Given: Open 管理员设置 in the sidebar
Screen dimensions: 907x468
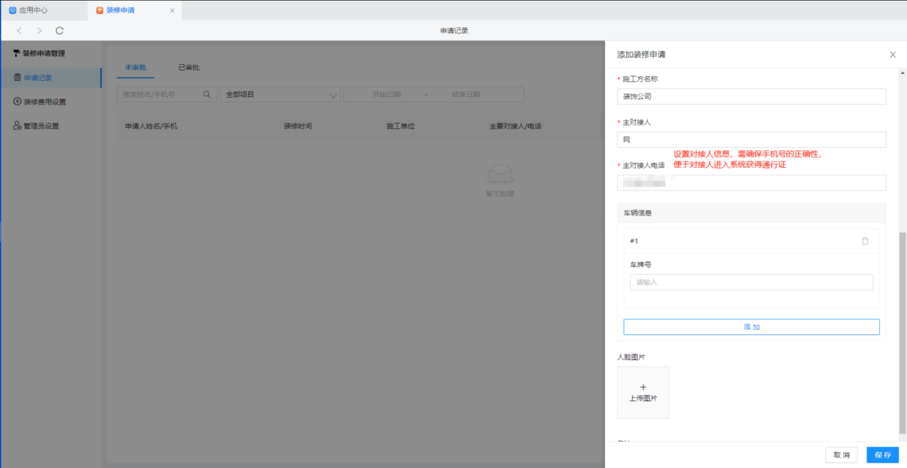Looking at the screenshot, I should [x=41, y=126].
